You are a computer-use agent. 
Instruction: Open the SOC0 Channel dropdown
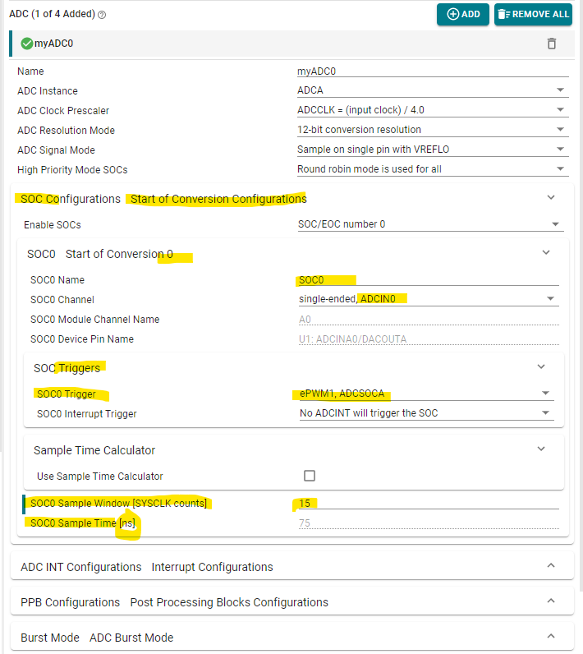pos(429,299)
